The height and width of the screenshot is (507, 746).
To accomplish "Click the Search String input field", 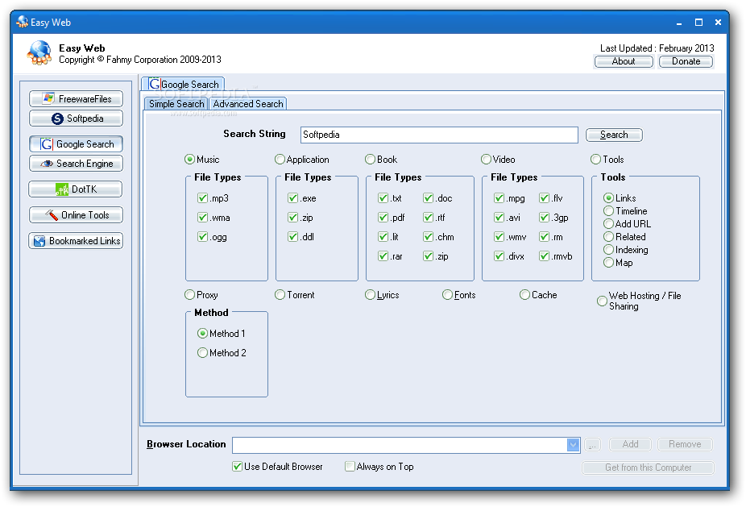I will click(x=439, y=135).
